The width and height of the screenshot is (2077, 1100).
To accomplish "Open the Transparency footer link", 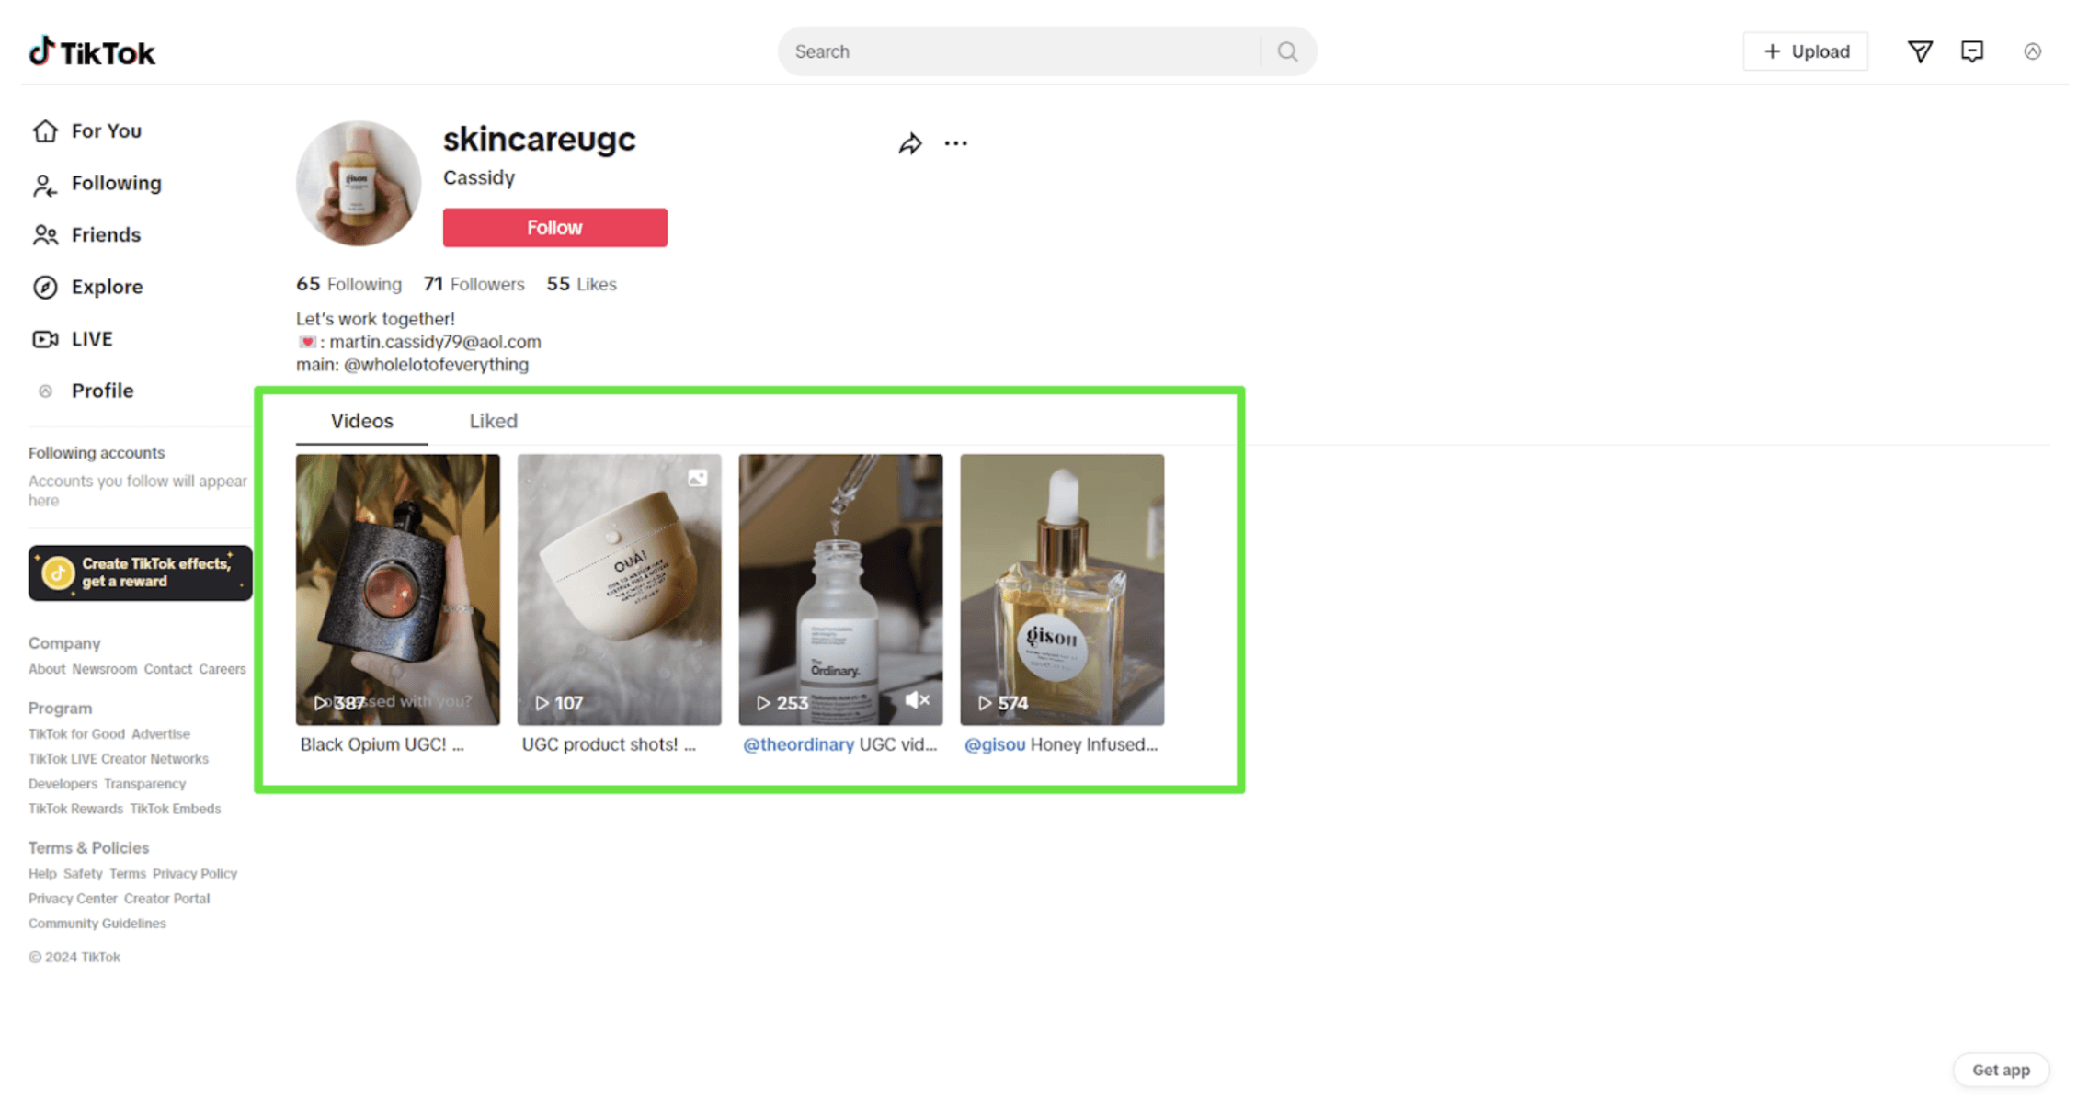I will 145,784.
